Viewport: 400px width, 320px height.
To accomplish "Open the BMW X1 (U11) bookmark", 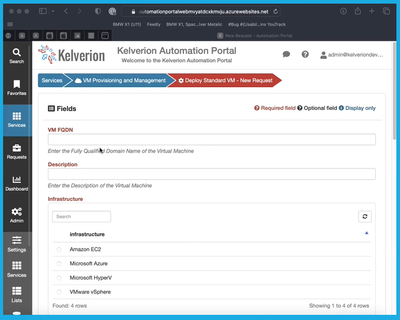I will pos(127,24).
